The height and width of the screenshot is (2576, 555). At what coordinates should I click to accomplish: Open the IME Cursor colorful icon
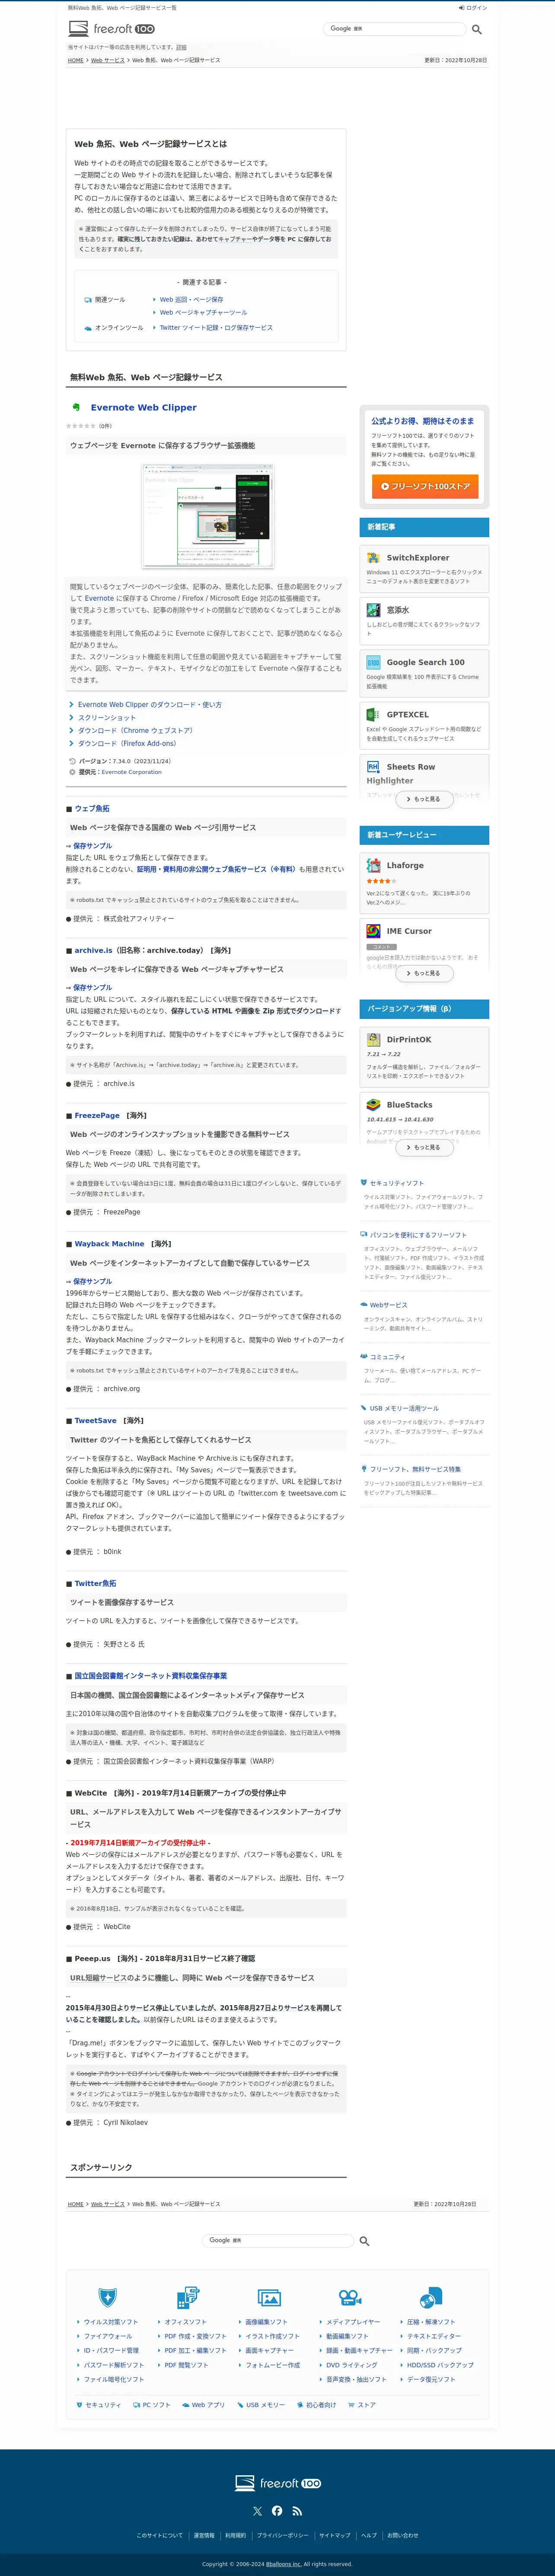pos(373,931)
